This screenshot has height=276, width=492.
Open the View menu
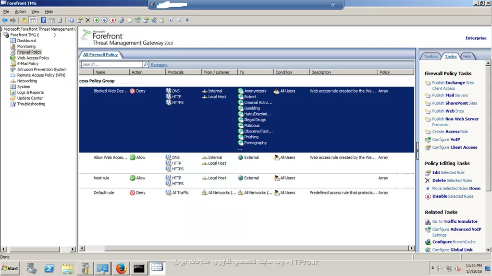tap(36, 12)
